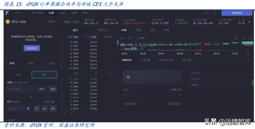Image resolution: width=255 pixels, height=129 pixels.
Task: Click bid row at price 61209
Action: [x=89, y=79]
